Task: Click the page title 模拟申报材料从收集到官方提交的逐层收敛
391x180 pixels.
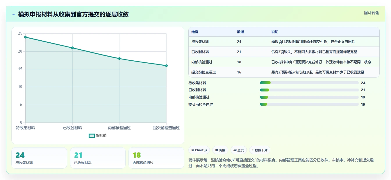Action: [73, 15]
